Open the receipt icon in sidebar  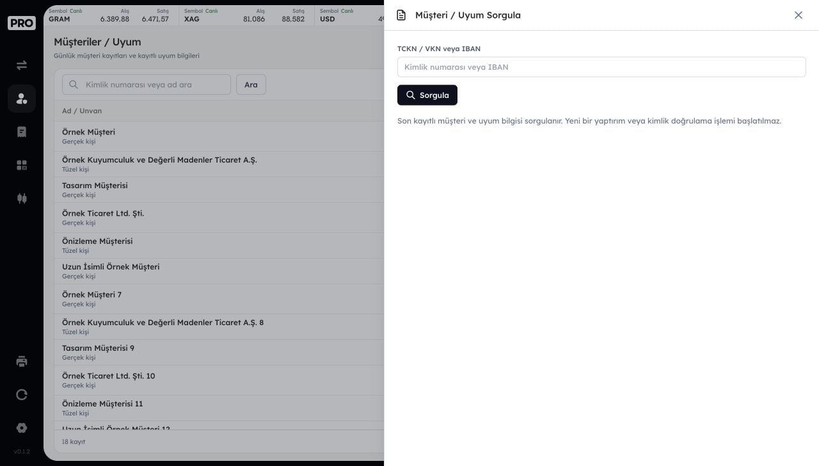coord(22,132)
